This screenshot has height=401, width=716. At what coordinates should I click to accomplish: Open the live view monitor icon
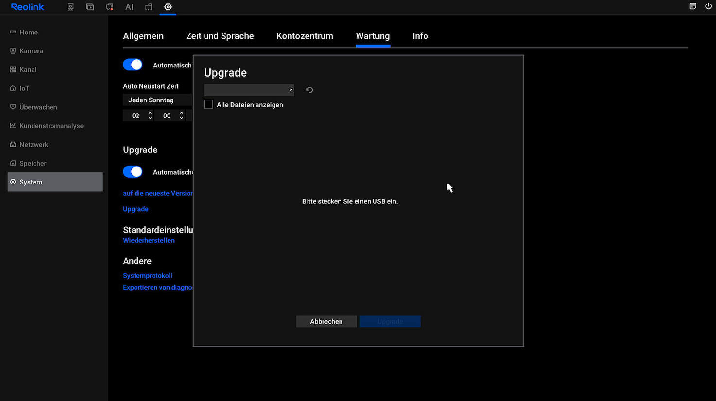click(70, 7)
